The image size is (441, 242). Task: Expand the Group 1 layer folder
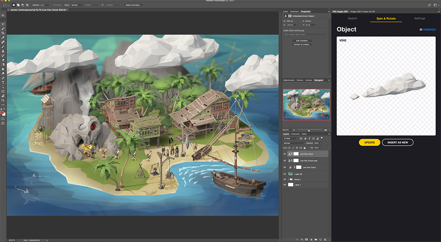[x=288, y=179]
